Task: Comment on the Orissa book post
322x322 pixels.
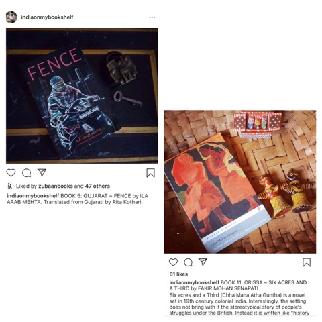Action: coord(188,262)
